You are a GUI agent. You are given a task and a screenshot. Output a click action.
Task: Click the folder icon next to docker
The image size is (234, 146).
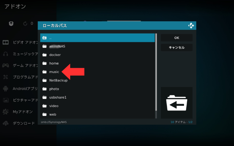[x=45, y=55]
